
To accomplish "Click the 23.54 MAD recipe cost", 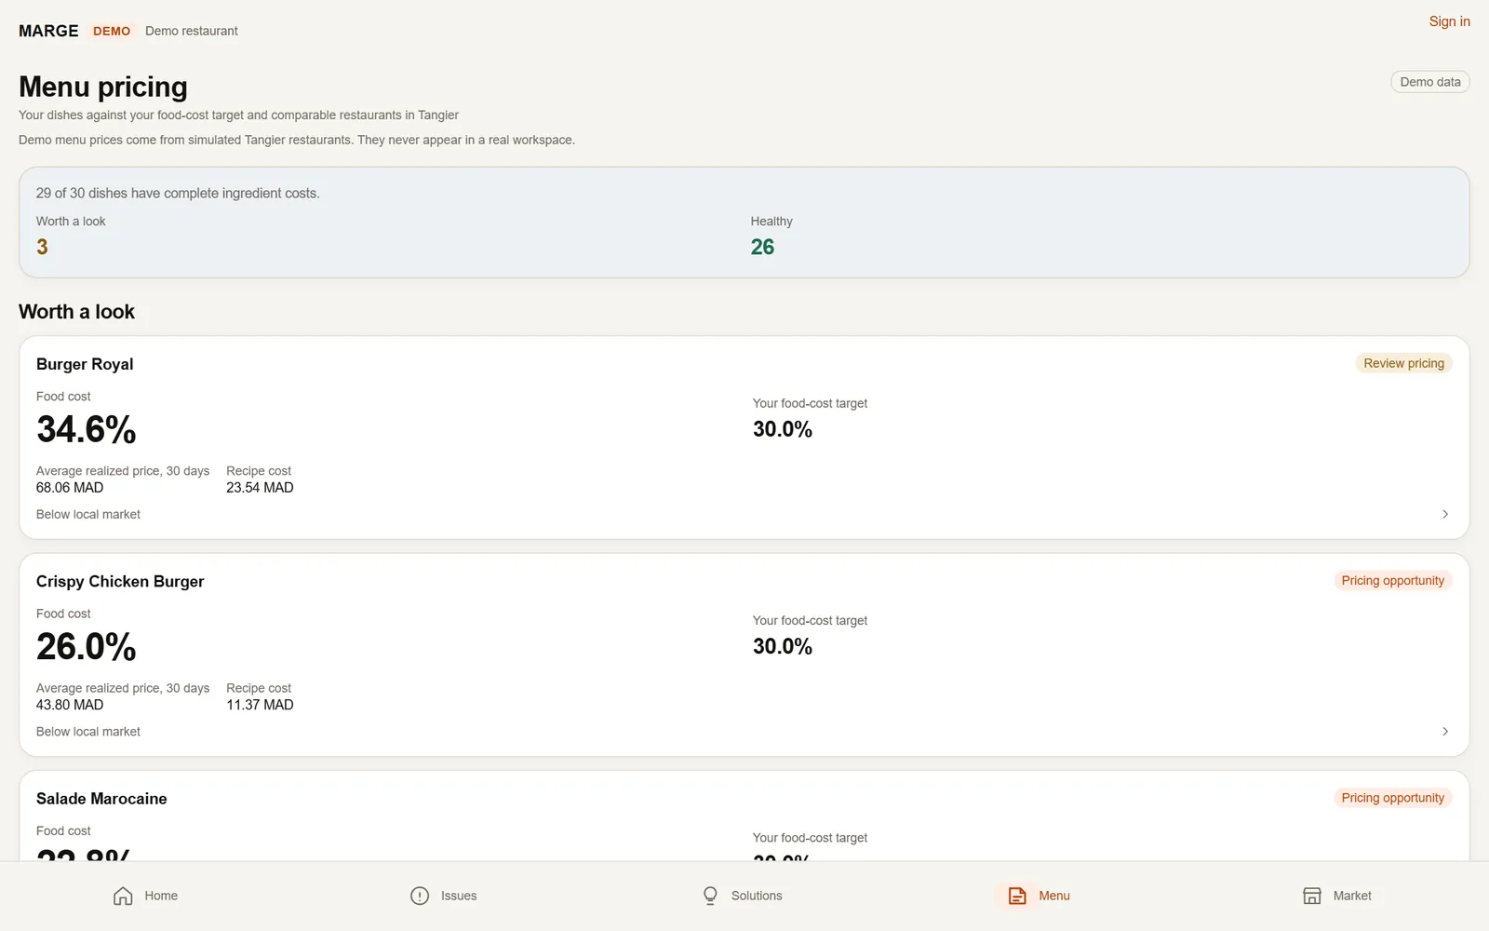I will click(260, 488).
